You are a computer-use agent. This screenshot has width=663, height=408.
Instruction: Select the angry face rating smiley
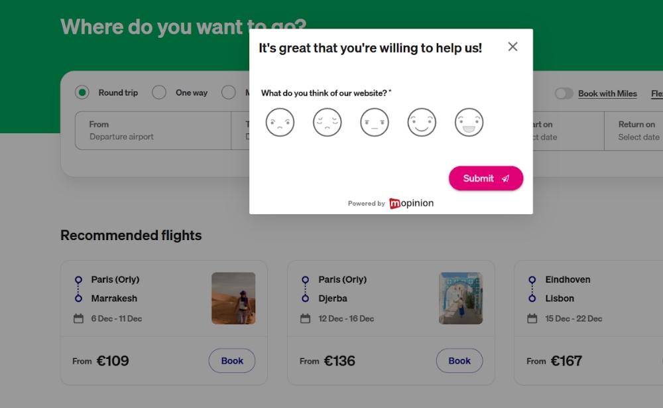(280, 122)
